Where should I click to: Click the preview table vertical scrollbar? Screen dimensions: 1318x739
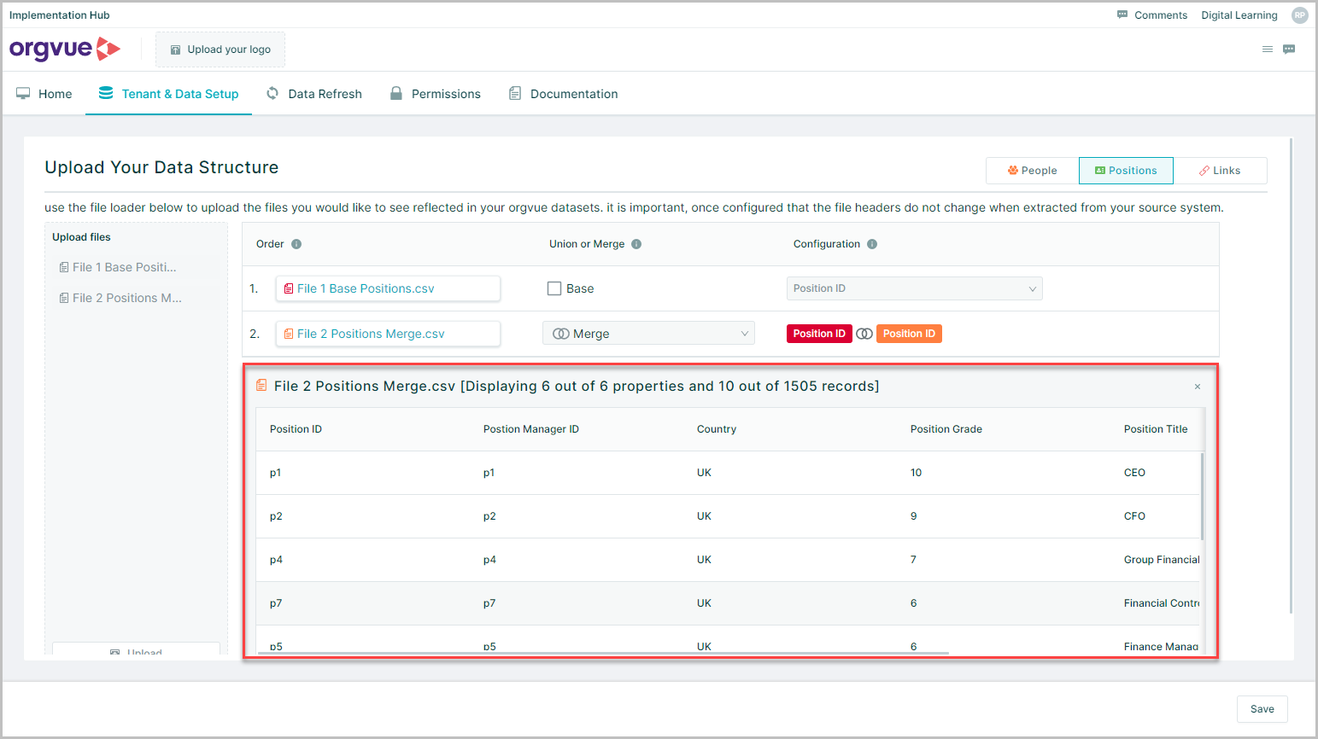1202,496
